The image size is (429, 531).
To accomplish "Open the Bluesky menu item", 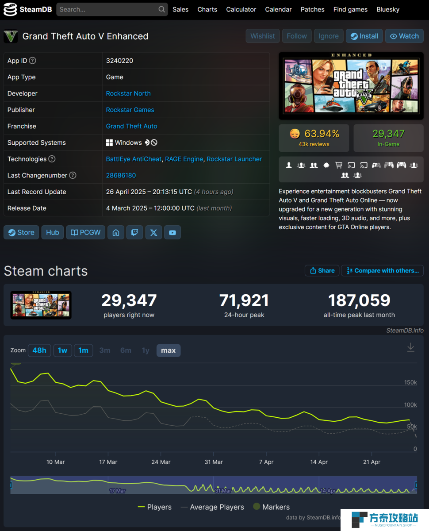I will (x=388, y=9).
